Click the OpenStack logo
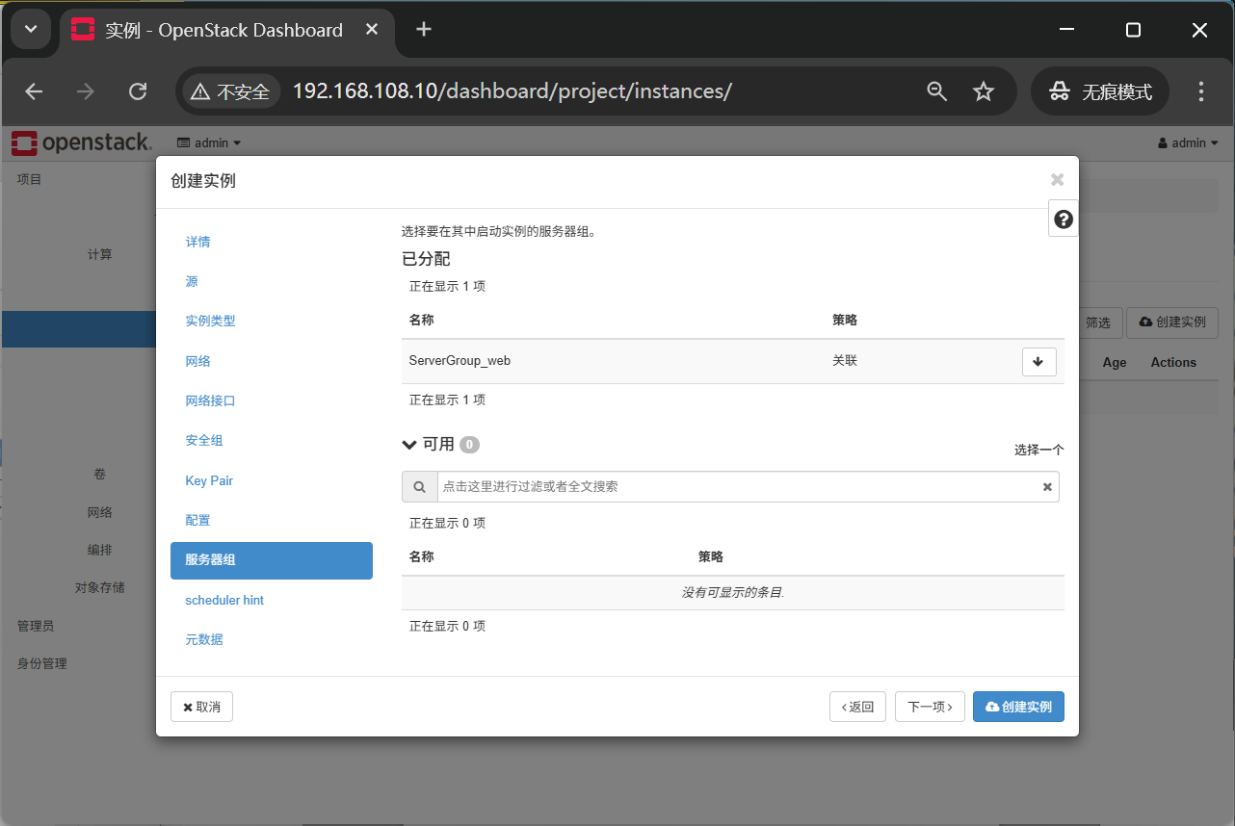Screen dimensions: 1235x826 [x=82, y=143]
